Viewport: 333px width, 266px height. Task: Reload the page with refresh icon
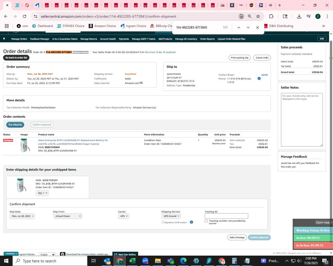[24, 16]
